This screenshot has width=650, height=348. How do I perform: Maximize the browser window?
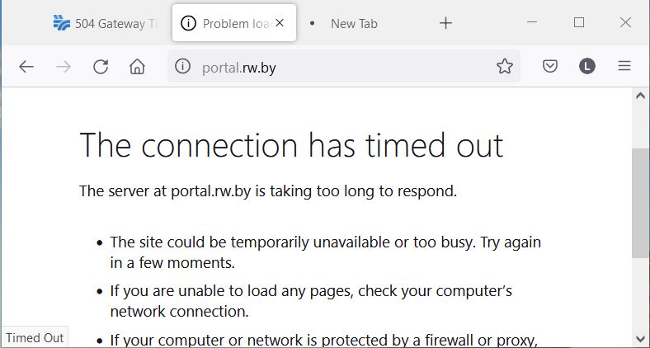[x=579, y=22]
